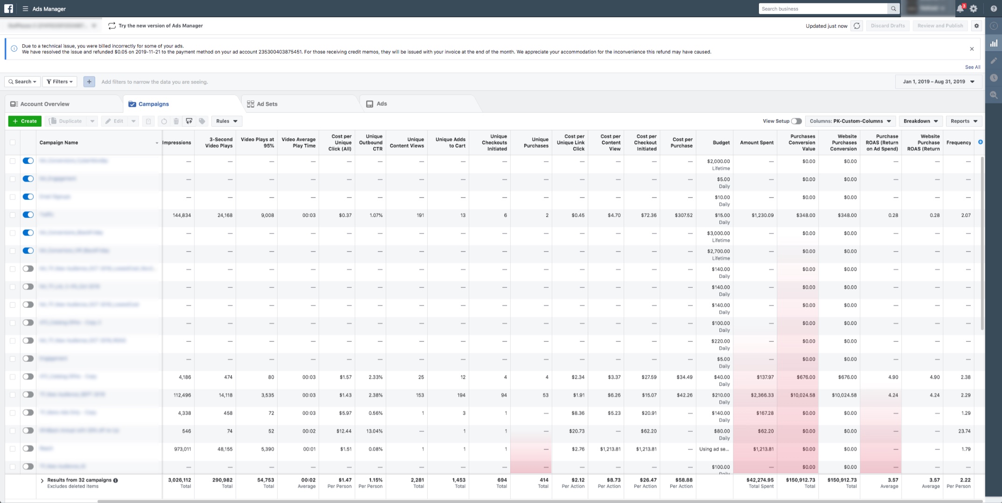This screenshot has height=503, width=1002.
Task: Open the Columns PK-Custom-Columns dropdown
Action: (x=850, y=121)
